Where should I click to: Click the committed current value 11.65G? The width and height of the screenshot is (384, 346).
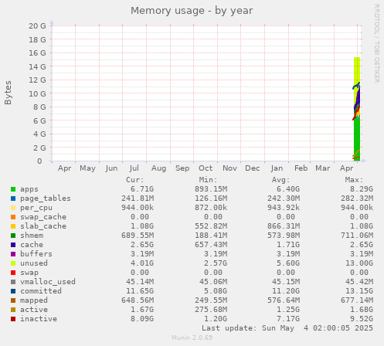140,291
